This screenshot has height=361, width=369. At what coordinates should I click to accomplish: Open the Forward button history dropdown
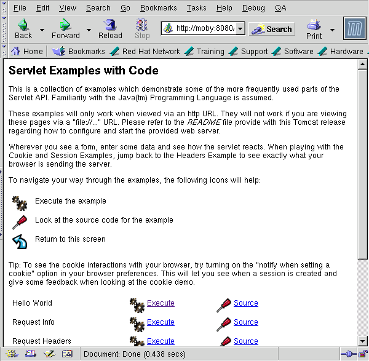(89, 30)
